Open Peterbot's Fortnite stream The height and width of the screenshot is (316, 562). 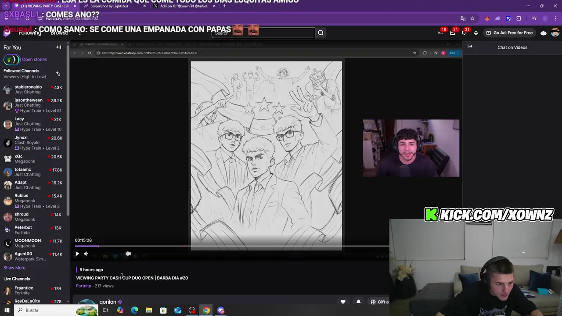tap(33, 230)
